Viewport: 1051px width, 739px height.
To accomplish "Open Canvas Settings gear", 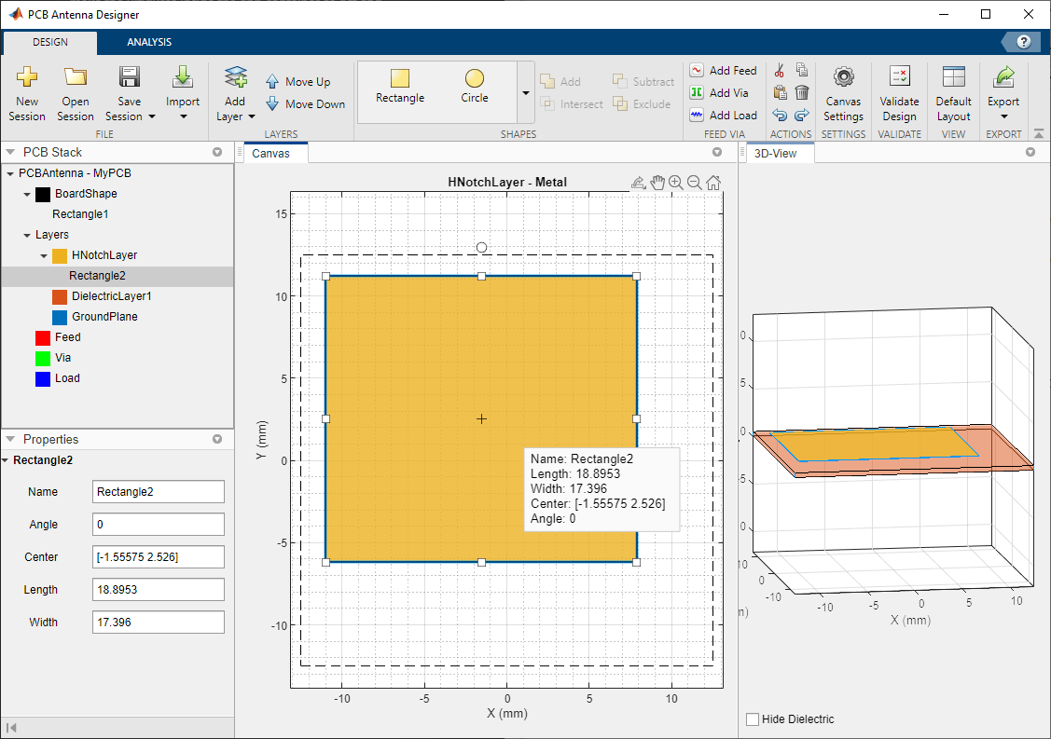I will click(x=843, y=78).
